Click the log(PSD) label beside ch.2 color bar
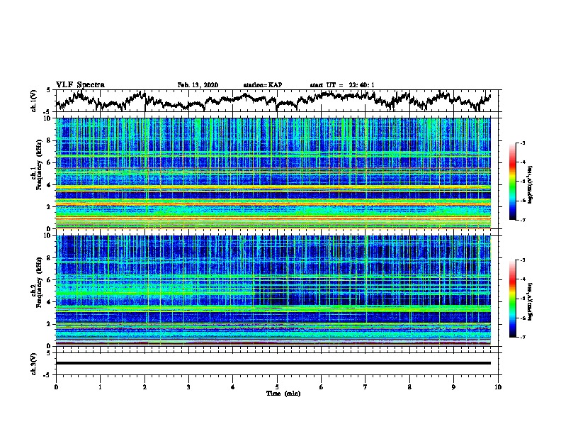The image size is (561, 434). tap(531, 301)
